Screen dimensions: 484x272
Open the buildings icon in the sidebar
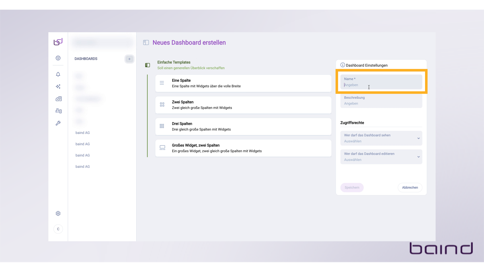(x=58, y=99)
